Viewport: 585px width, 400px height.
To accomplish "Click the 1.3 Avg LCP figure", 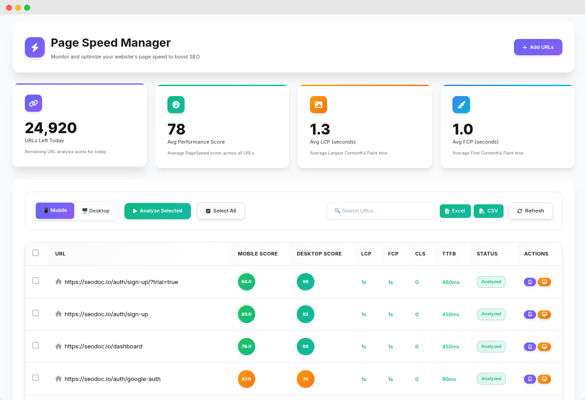I will pyautogui.click(x=320, y=129).
